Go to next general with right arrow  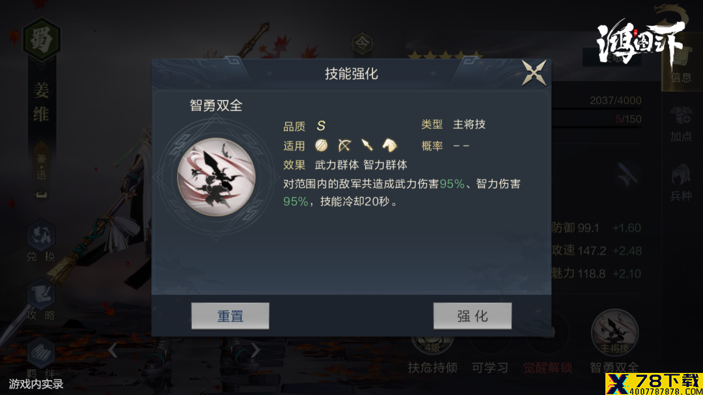click(x=255, y=350)
